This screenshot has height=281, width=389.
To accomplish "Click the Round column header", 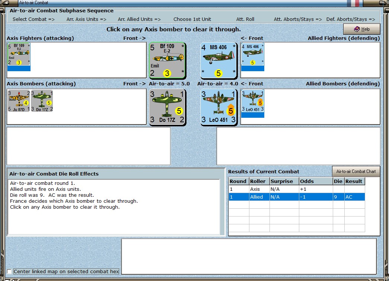I will 239,181.
